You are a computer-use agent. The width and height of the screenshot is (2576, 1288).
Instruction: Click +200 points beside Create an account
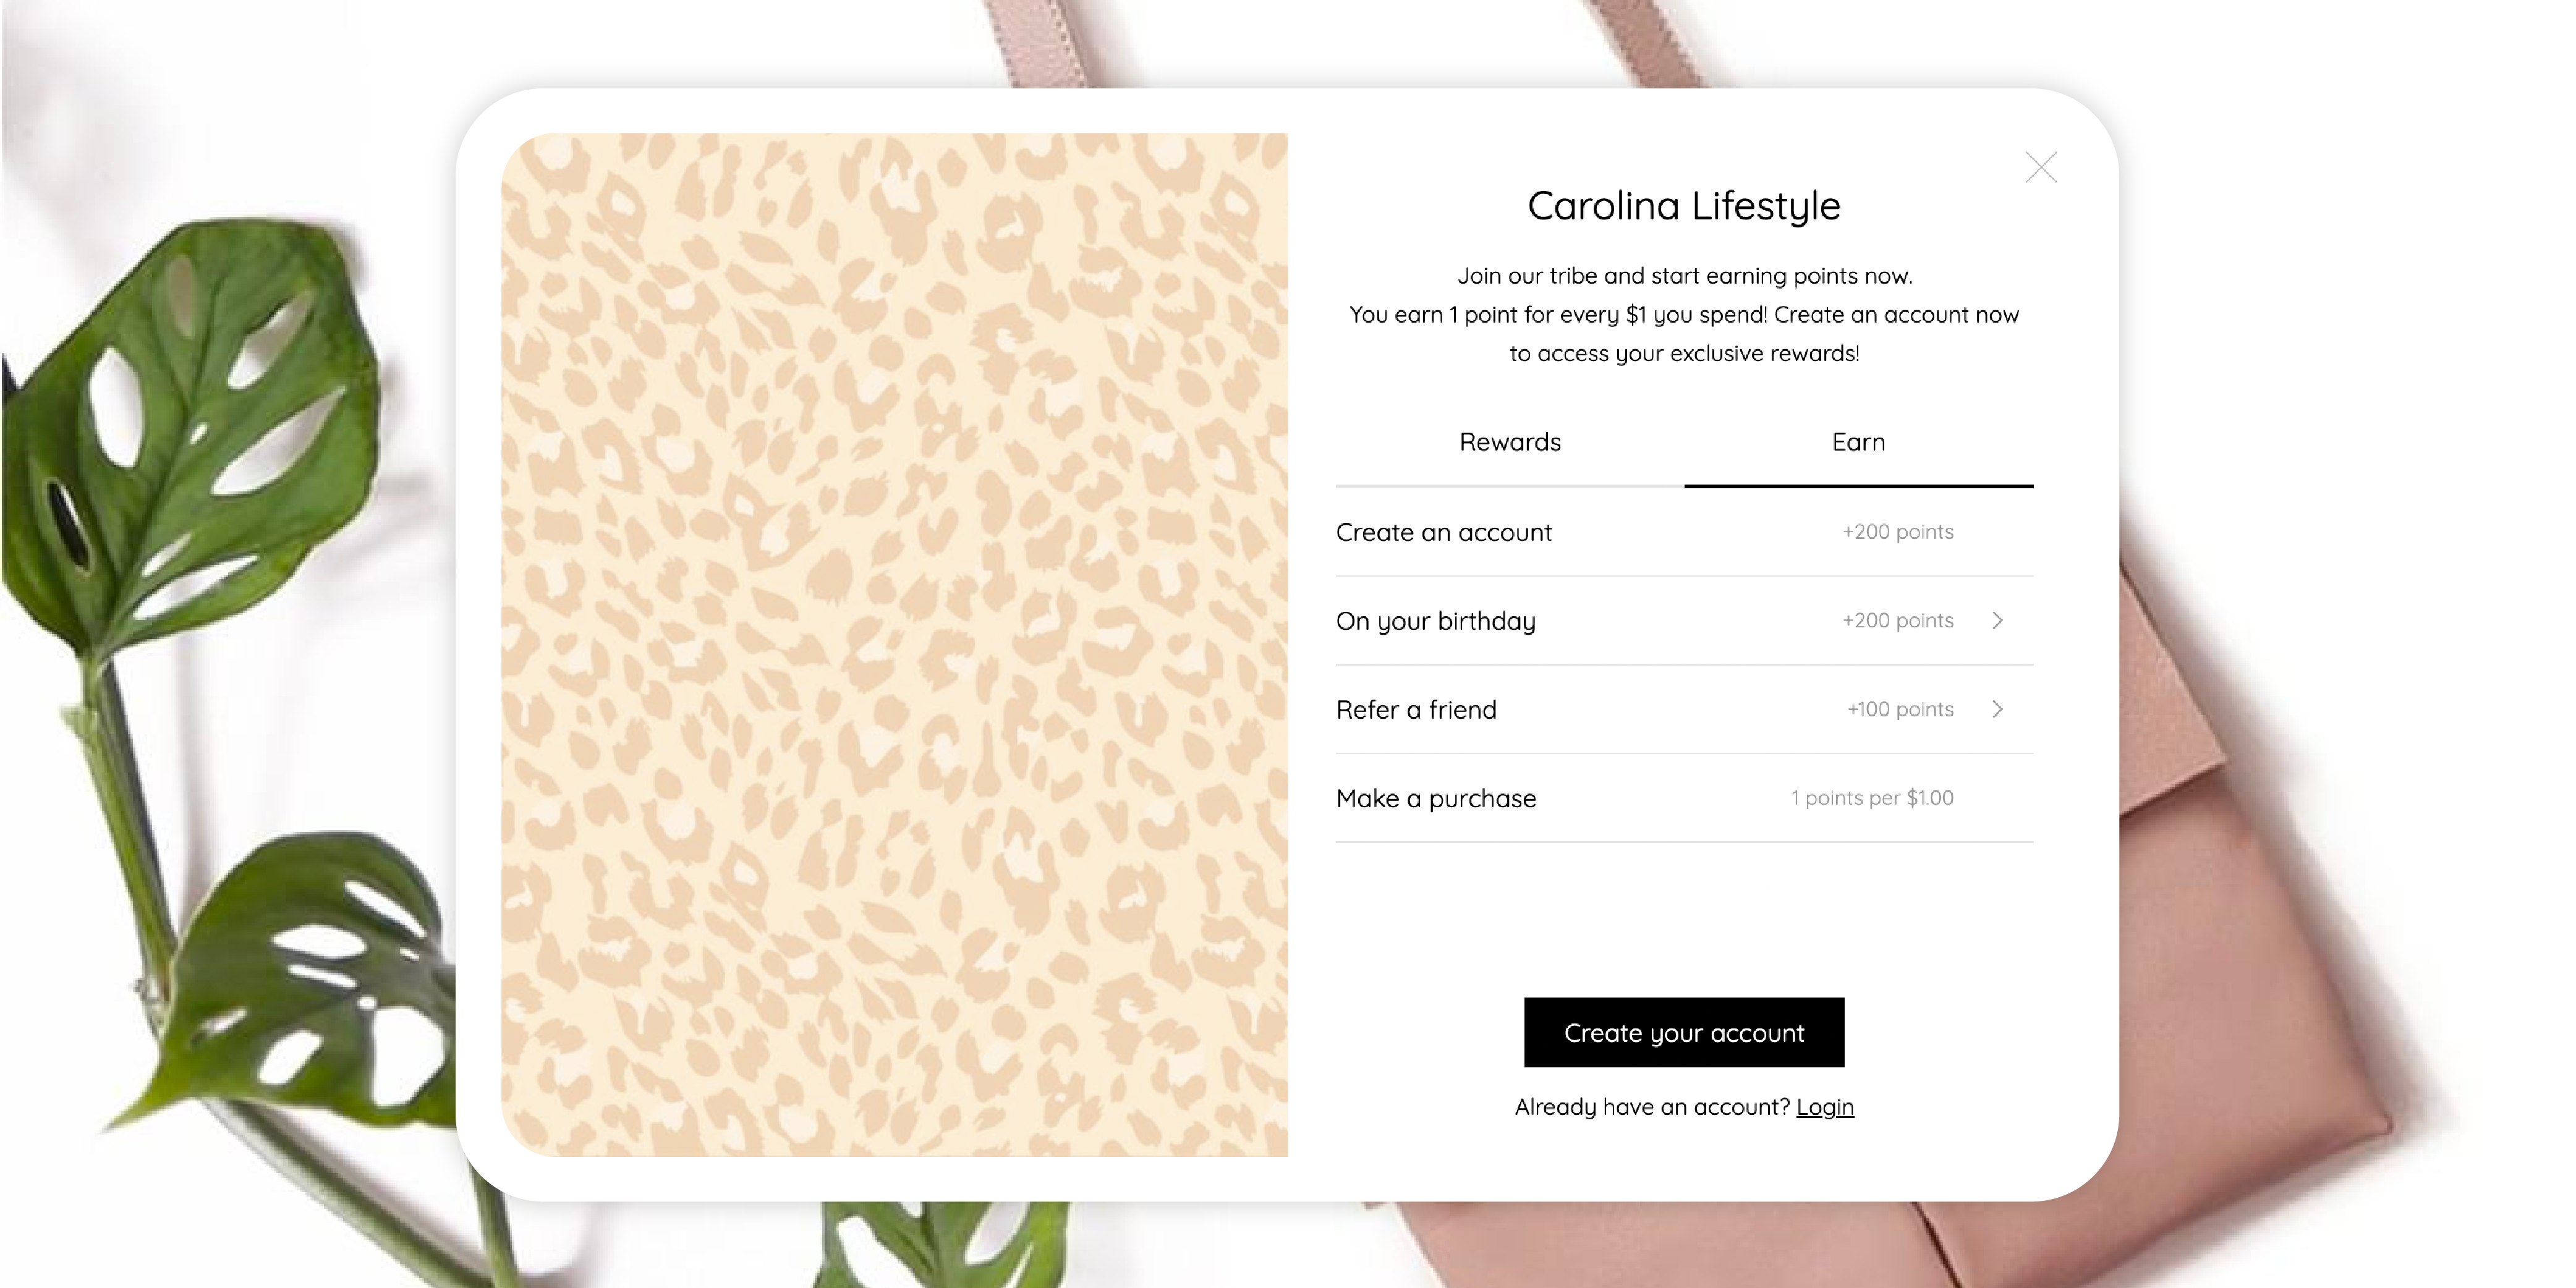point(1898,532)
